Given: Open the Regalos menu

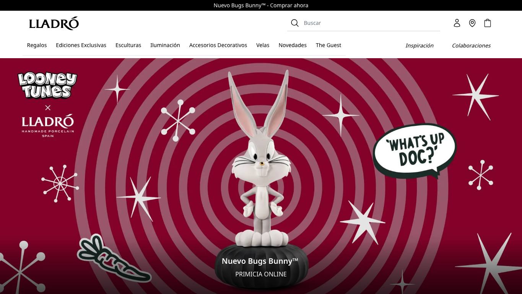Looking at the screenshot, I should 37,45.
